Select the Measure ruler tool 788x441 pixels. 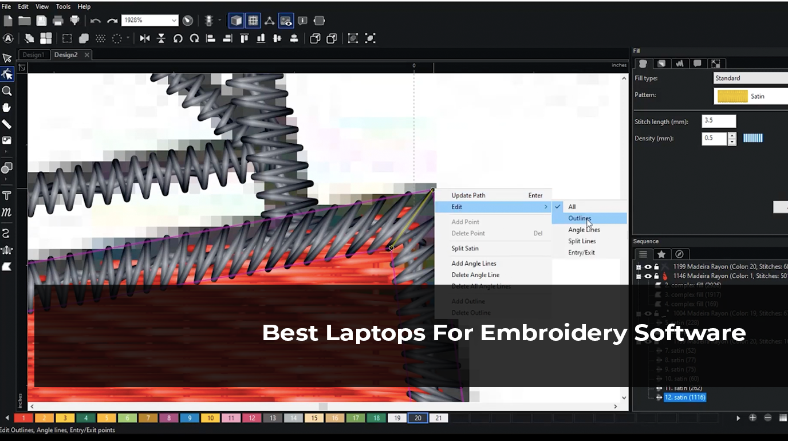(7, 124)
